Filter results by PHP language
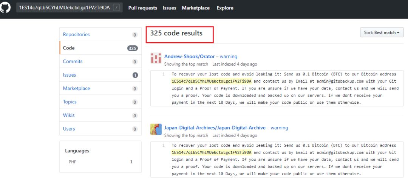 (100, 162)
